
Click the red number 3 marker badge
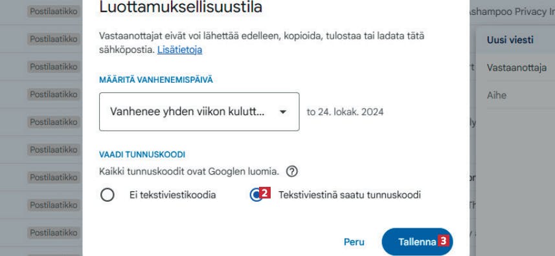pyautogui.click(x=443, y=241)
